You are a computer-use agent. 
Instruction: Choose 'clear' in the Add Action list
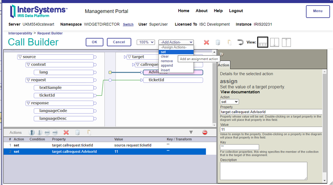pos(165,56)
